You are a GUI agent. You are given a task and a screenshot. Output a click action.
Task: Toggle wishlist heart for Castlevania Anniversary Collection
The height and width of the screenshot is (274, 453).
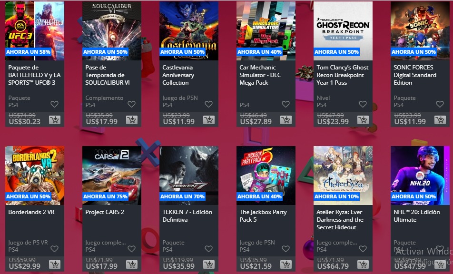208,104
